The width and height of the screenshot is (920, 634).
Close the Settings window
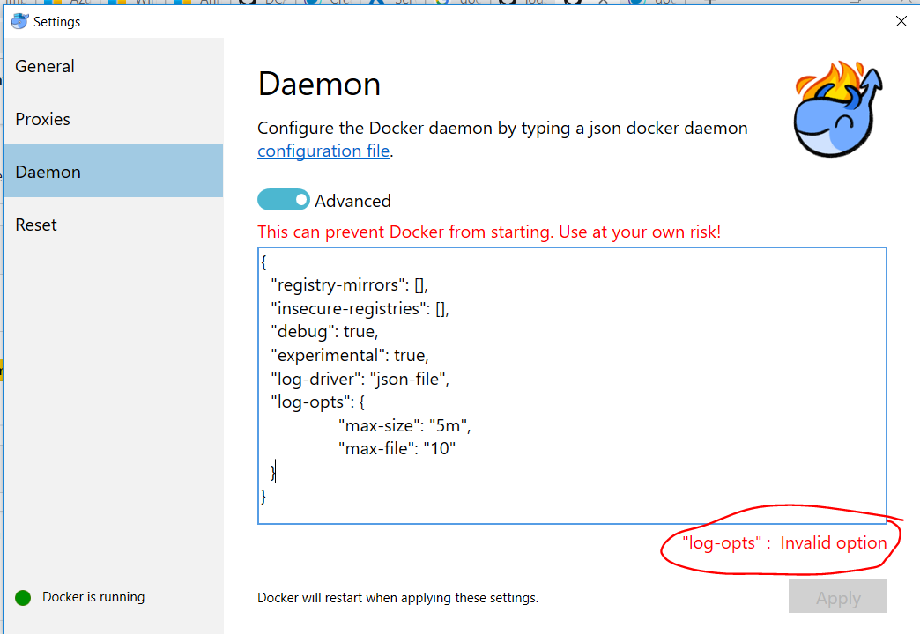click(x=901, y=22)
